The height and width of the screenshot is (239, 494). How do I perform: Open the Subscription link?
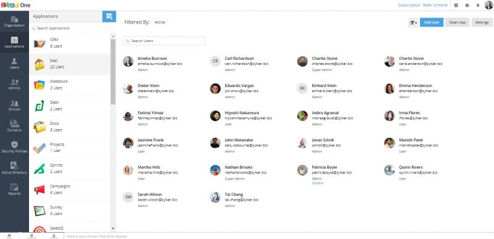click(x=409, y=6)
